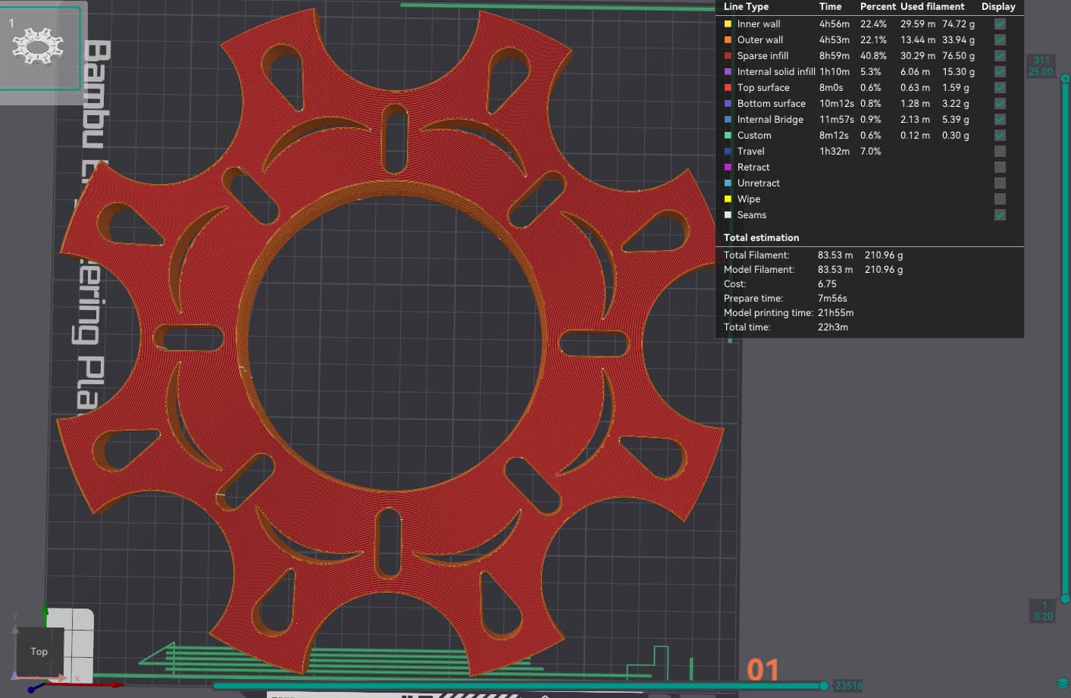Uncheck Sparse infill display

[1000, 56]
